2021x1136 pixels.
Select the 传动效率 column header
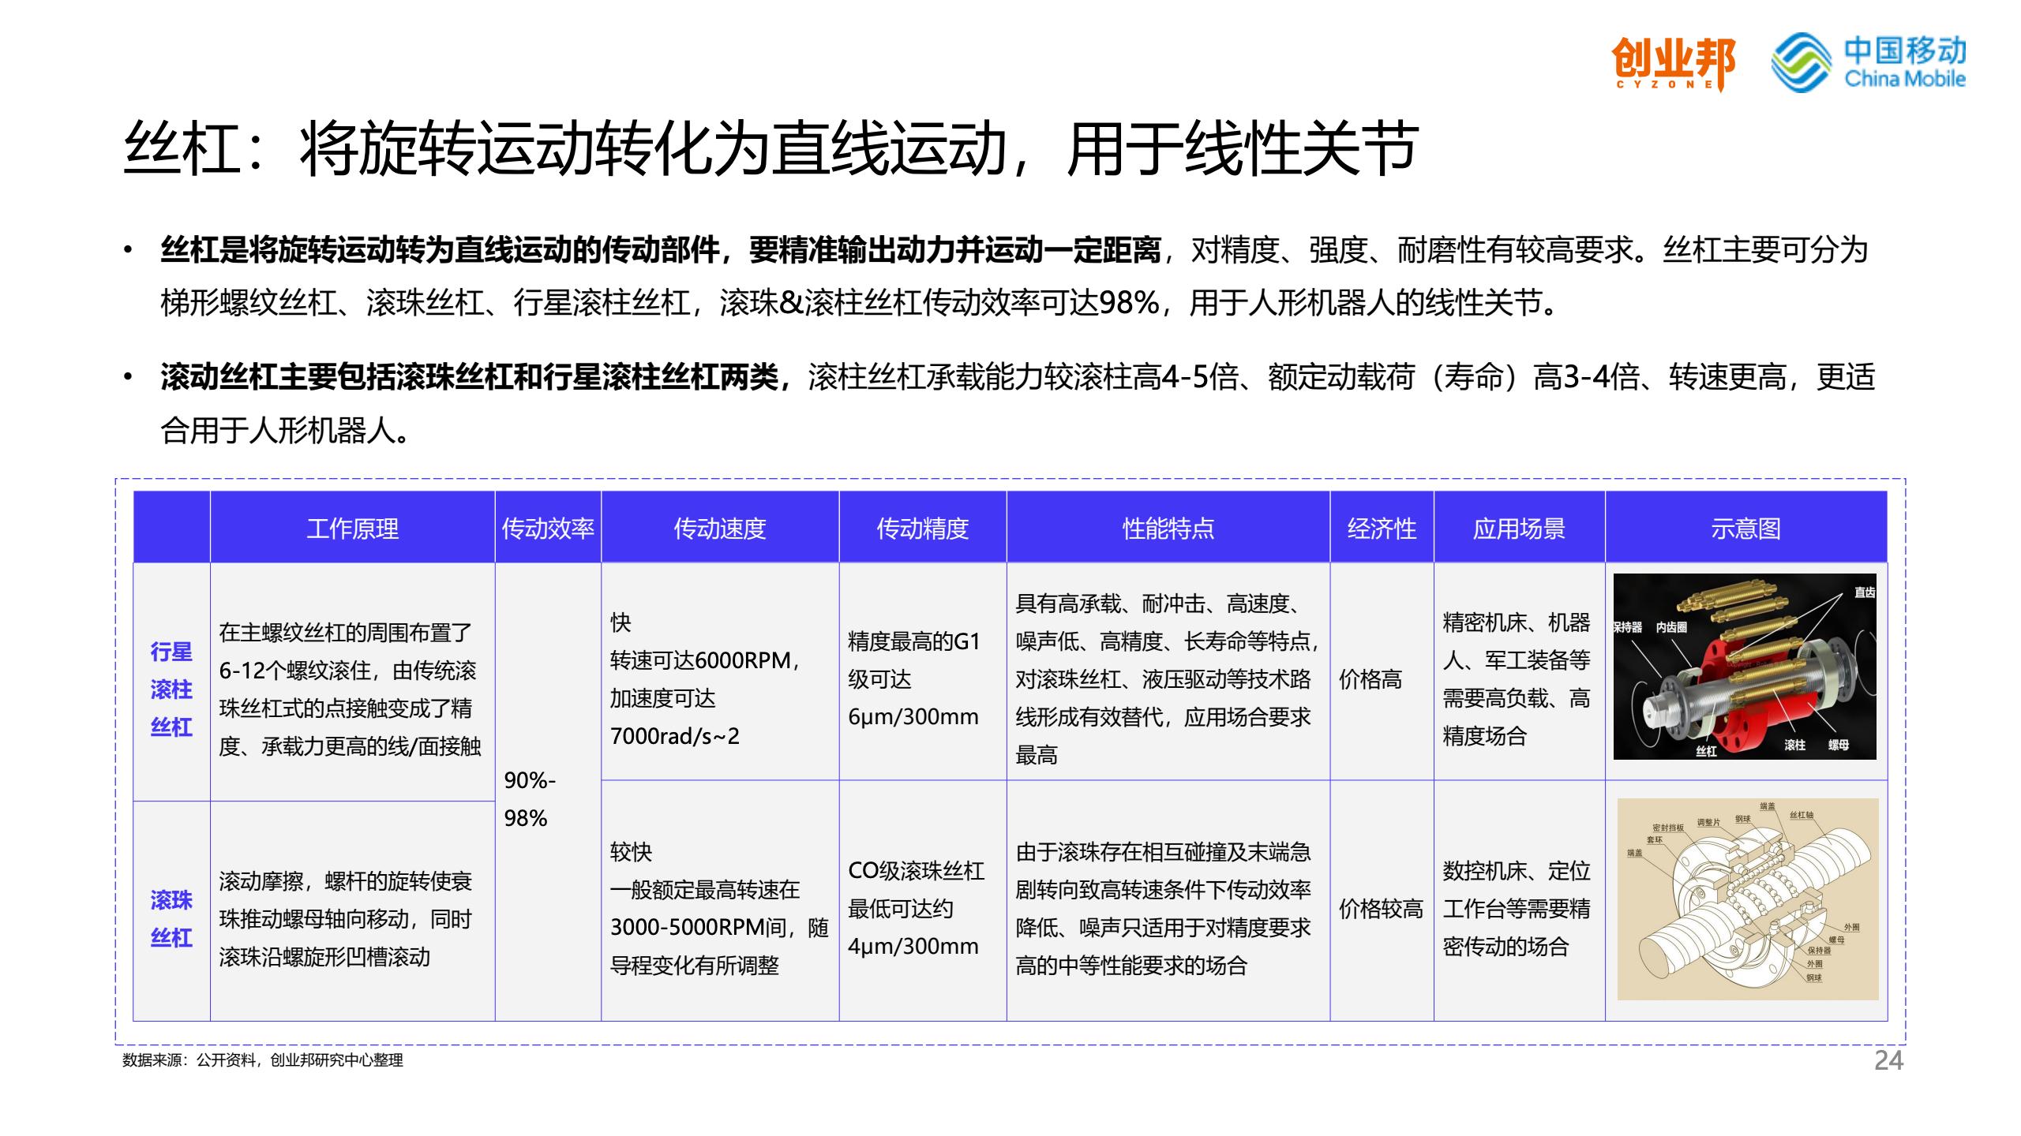(x=548, y=528)
